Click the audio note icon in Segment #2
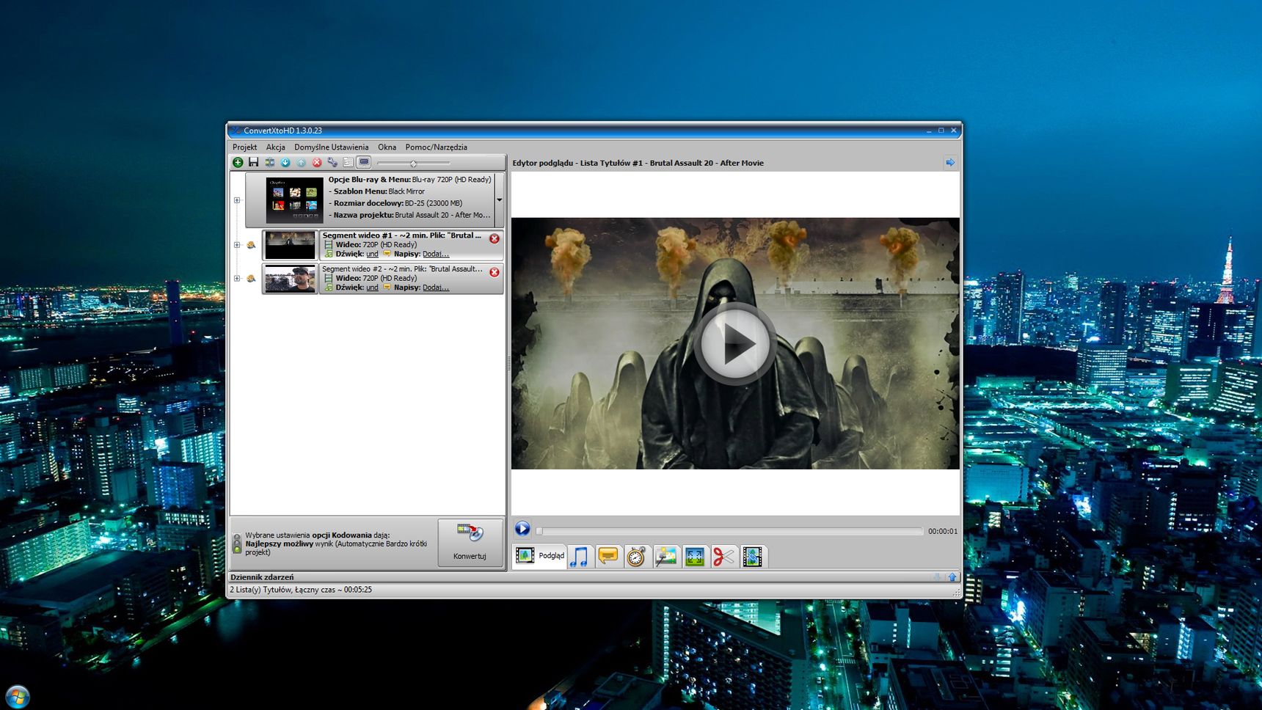 coord(329,288)
